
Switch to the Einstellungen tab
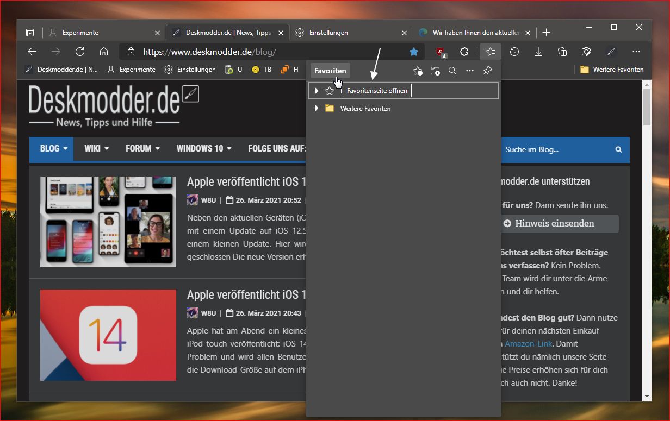pos(351,33)
